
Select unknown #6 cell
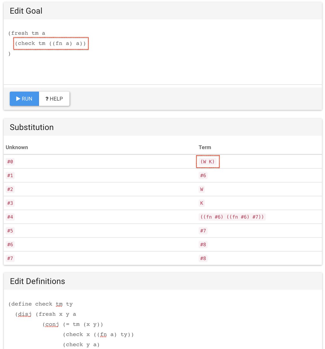10,245
